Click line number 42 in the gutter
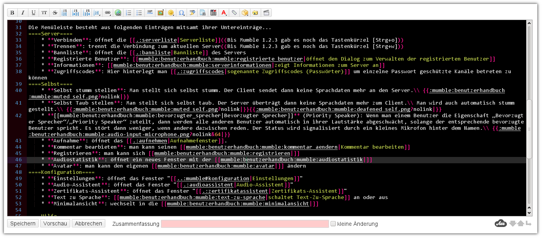The height and width of the screenshot is (238, 542). (x=19, y=116)
